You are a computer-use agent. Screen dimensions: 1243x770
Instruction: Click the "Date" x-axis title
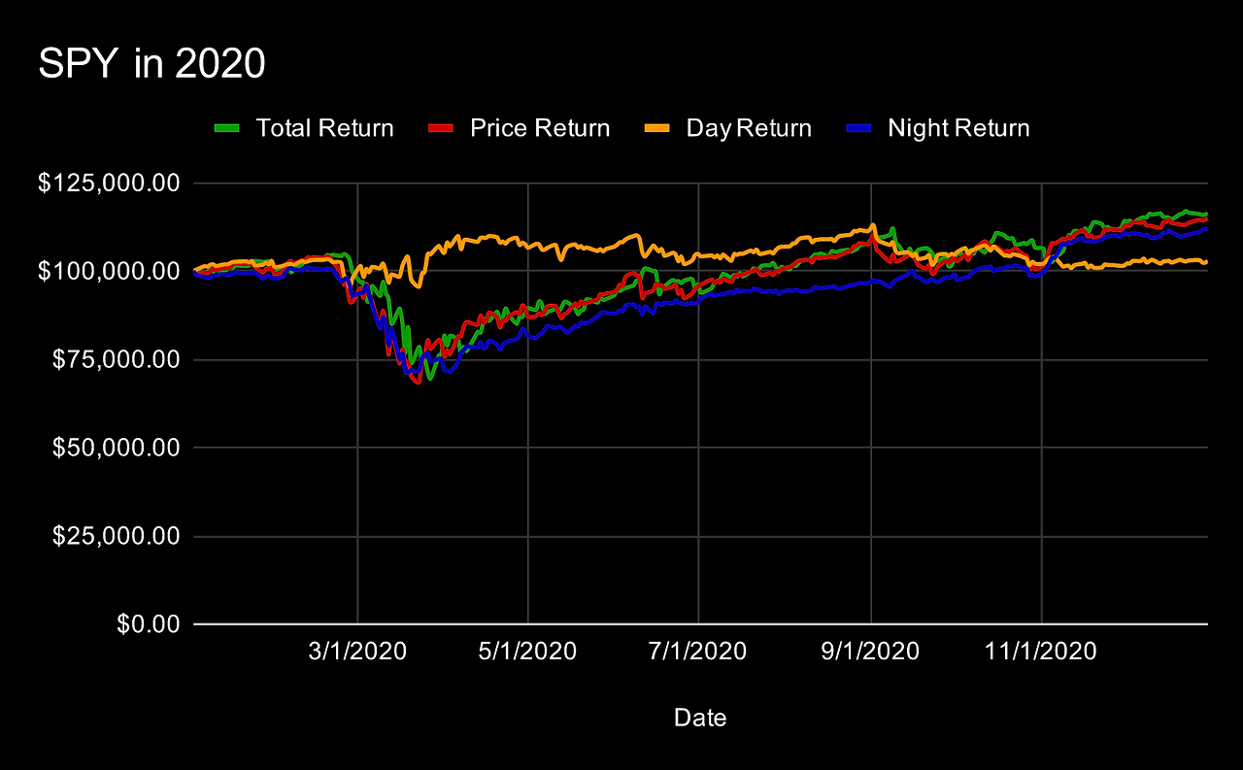coord(700,719)
